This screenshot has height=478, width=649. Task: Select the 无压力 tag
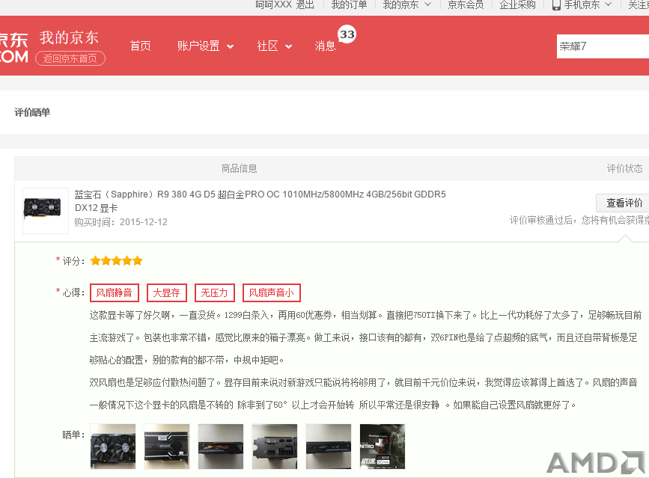[x=214, y=292]
